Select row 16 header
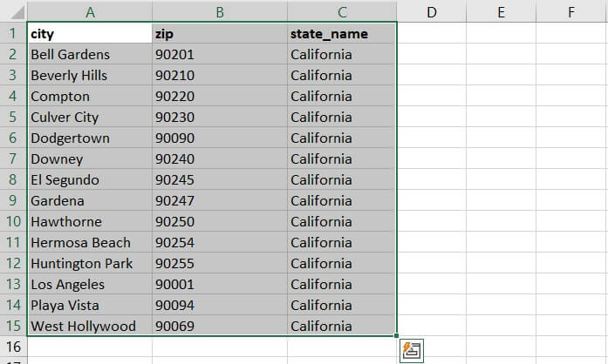This screenshot has width=608, height=364. (13, 347)
